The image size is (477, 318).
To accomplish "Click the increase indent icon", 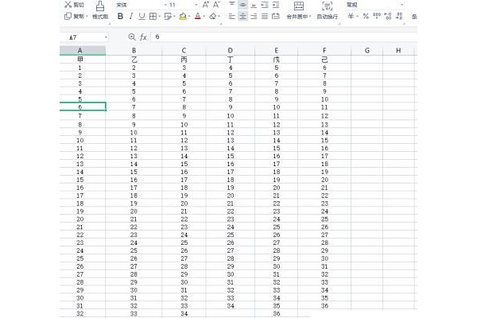I will [x=276, y=5].
